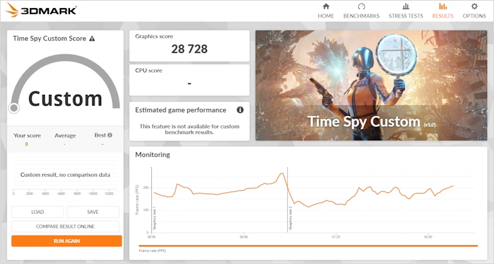The height and width of the screenshot is (264, 494).
Task: Switch to the STRESS TESTS tab label
Action: [x=406, y=16]
